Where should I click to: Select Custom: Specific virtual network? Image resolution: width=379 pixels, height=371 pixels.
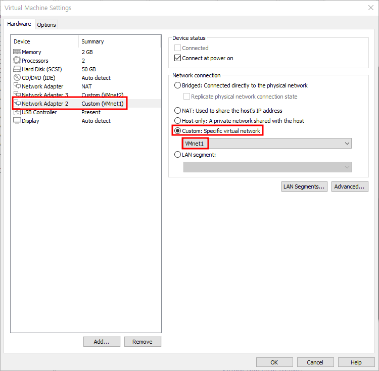point(177,131)
